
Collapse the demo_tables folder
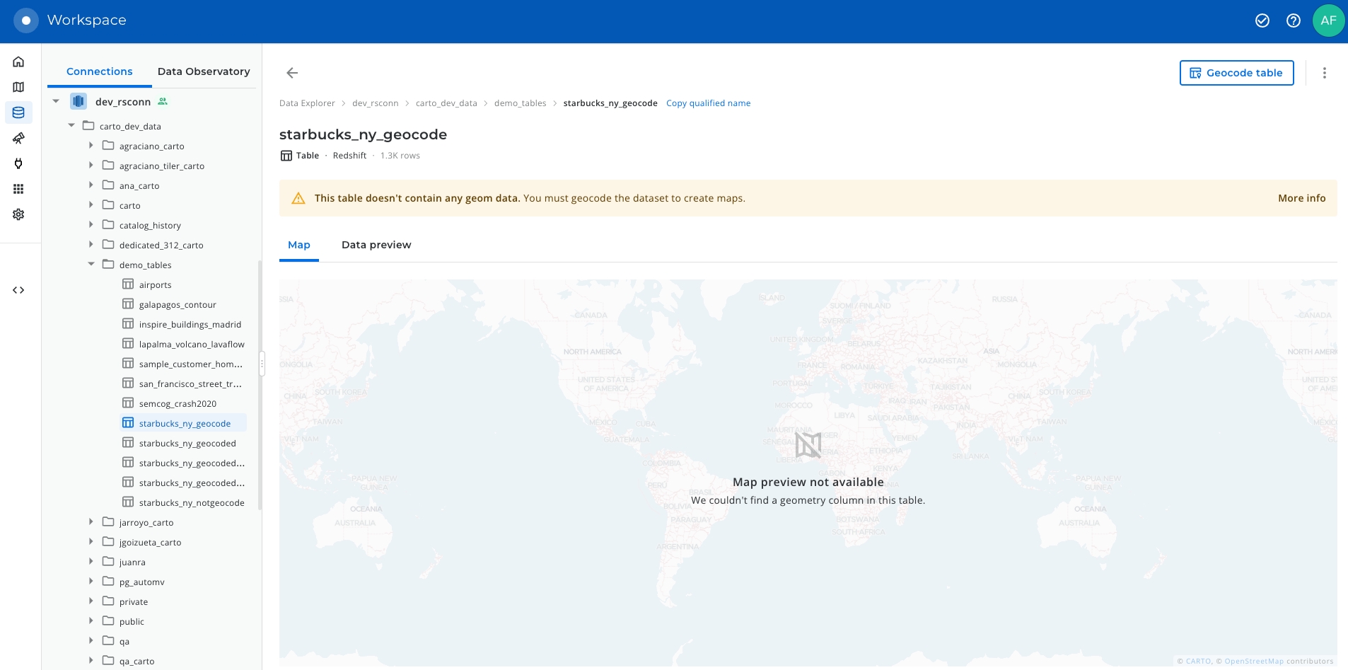[x=91, y=265]
